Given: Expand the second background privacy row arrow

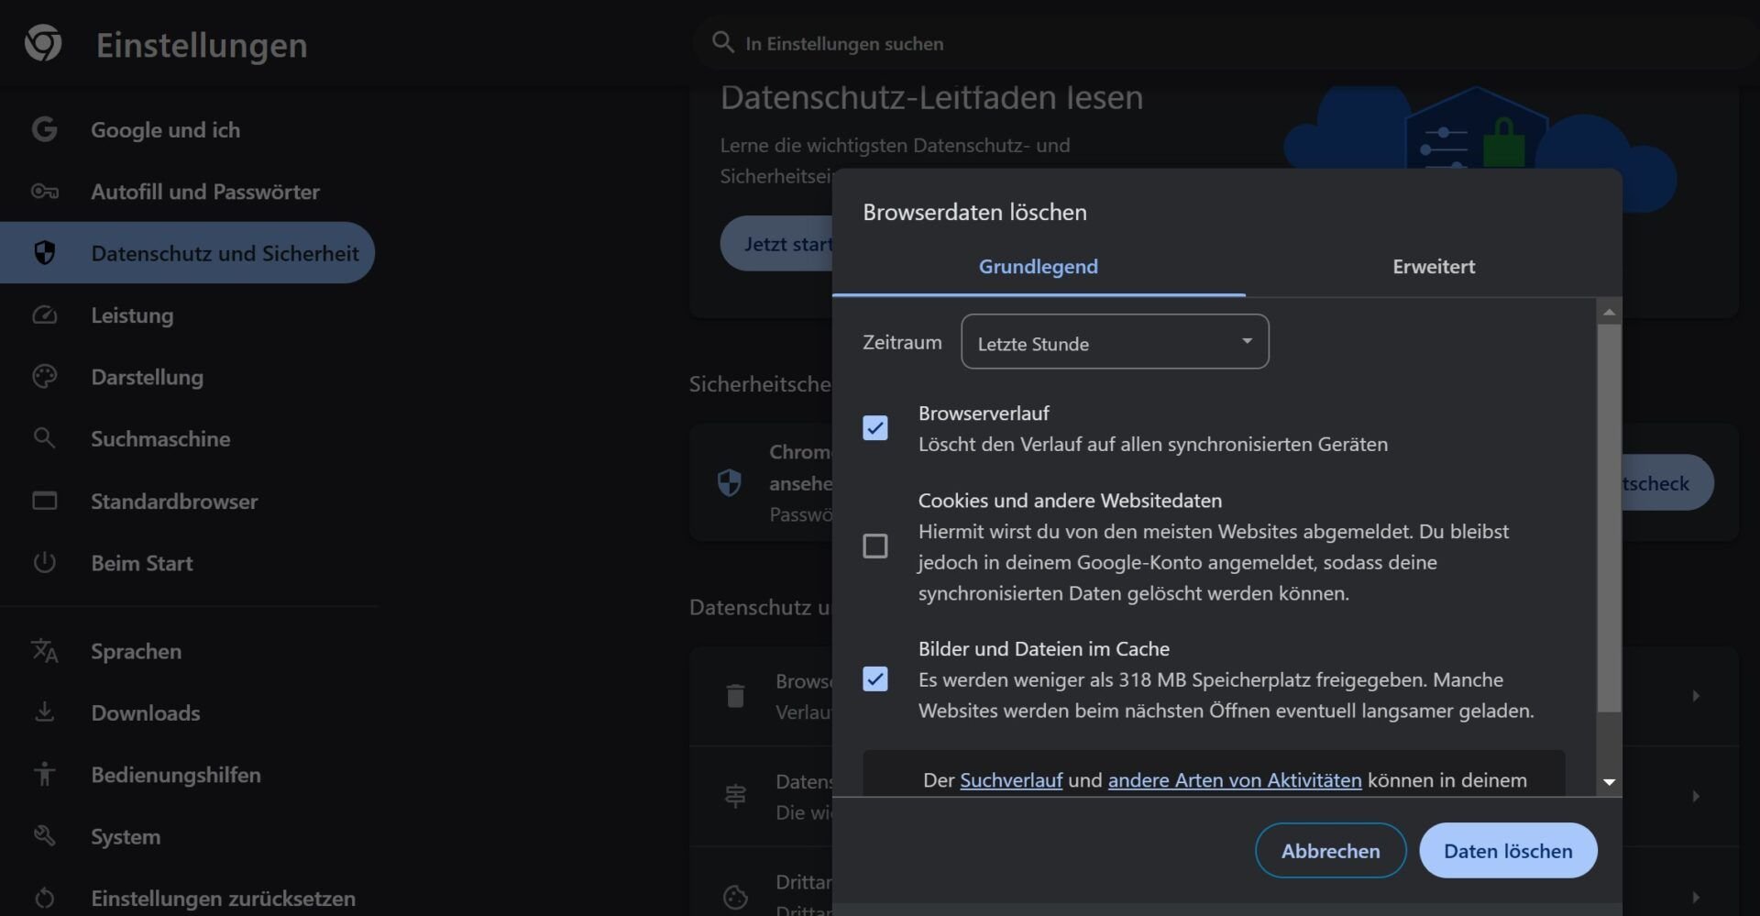Looking at the screenshot, I should [x=1696, y=796].
